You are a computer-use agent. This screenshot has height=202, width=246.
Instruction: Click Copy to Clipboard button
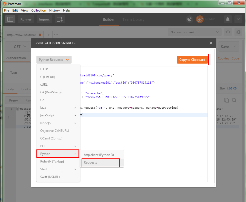pyautogui.click(x=192, y=60)
